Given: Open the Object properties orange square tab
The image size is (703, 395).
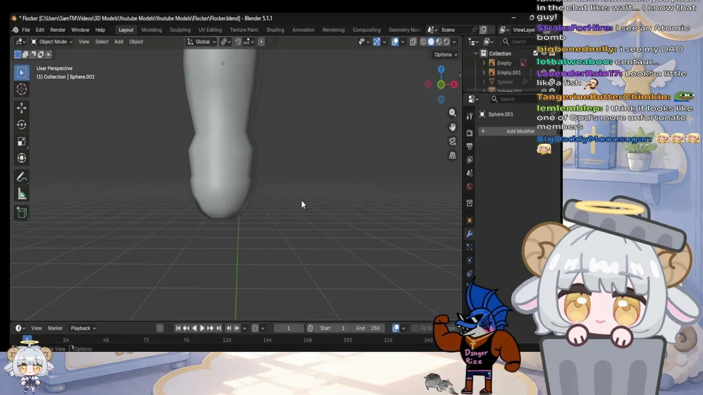Looking at the screenshot, I should click(x=470, y=220).
